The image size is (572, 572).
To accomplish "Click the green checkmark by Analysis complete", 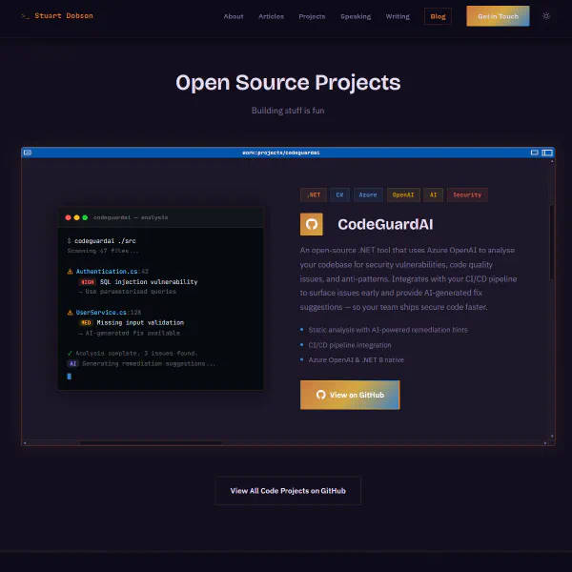I will [x=70, y=353].
